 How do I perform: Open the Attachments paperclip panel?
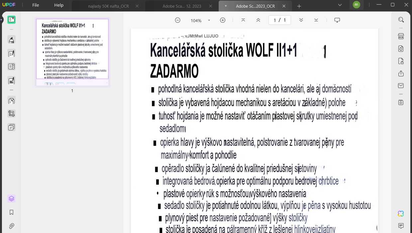pos(11,226)
